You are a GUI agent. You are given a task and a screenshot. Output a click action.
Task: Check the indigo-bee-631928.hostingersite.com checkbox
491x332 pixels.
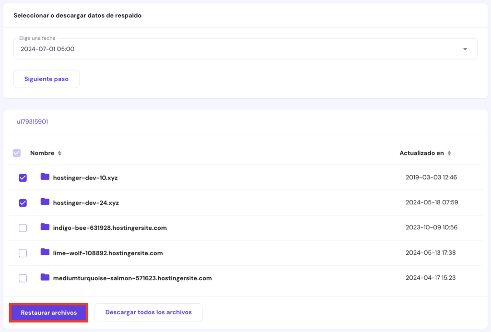point(23,228)
